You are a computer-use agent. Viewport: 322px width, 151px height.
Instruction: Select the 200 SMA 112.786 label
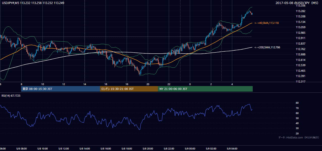pos(267,47)
